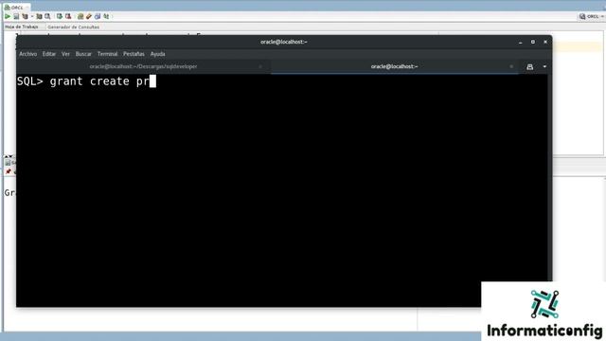Close the active oracle@localhost:~ terminal tab
The height and width of the screenshot is (341, 606).
[511, 66]
